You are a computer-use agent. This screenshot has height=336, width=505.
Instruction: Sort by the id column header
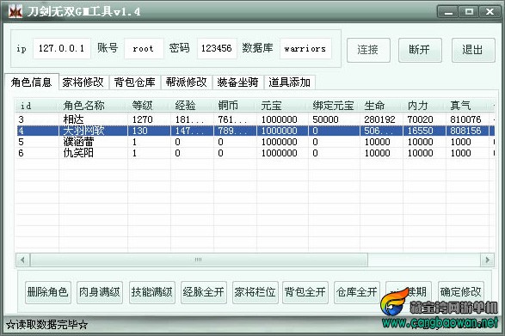(37, 106)
